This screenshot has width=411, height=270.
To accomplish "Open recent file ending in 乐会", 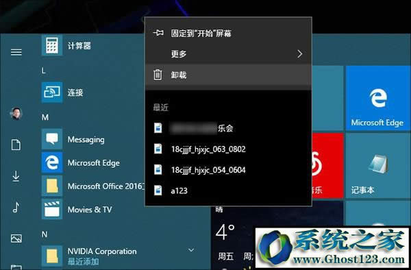I will (228, 128).
